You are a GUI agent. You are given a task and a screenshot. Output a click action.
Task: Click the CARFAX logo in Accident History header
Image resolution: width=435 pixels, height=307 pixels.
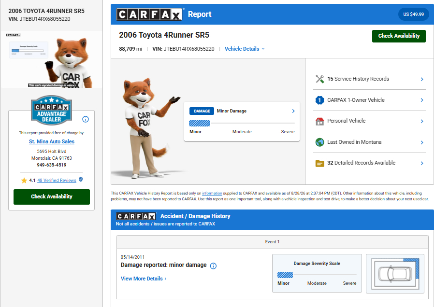tap(136, 216)
